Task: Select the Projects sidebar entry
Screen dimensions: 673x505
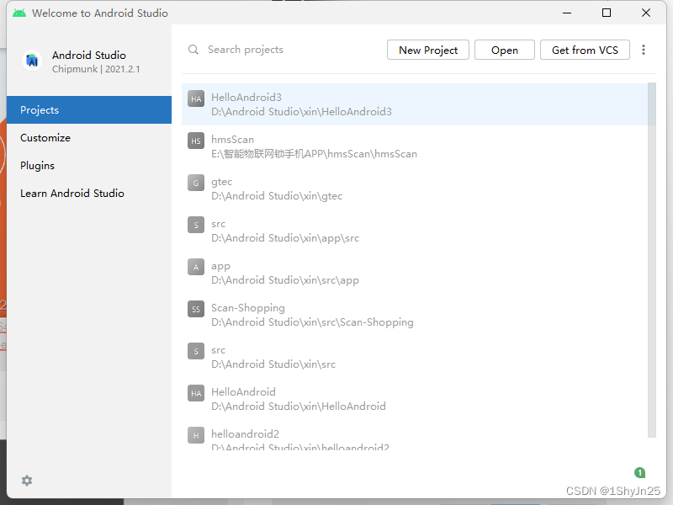Action: (x=40, y=109)
